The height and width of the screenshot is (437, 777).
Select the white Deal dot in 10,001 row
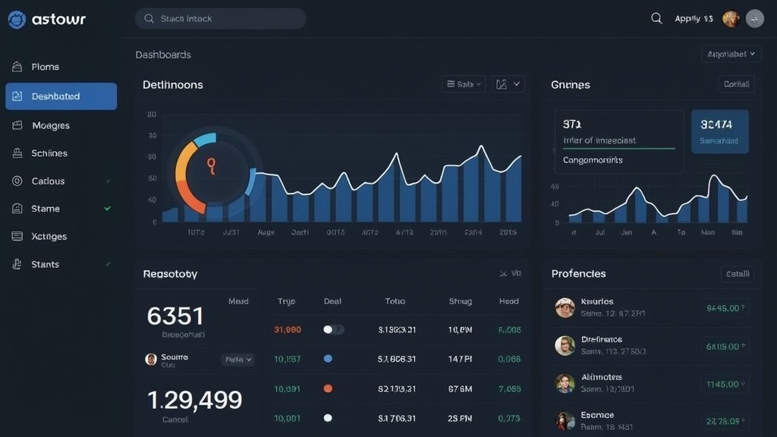(328, 418)
